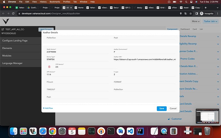
Task: Click the FCount input field
Action: [x=78, y=82]
